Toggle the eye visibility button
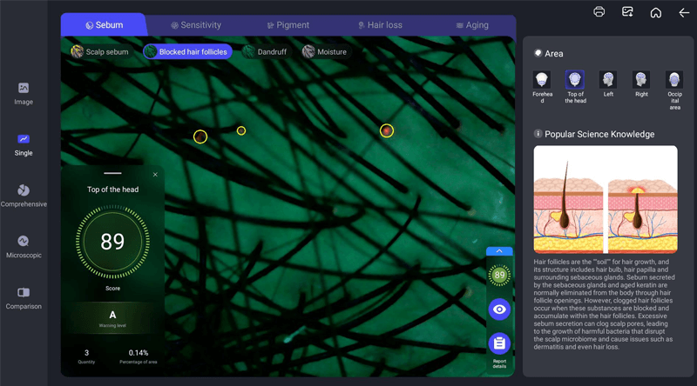The height and width of the screenshot is (386, 697). tap(499, 309)
